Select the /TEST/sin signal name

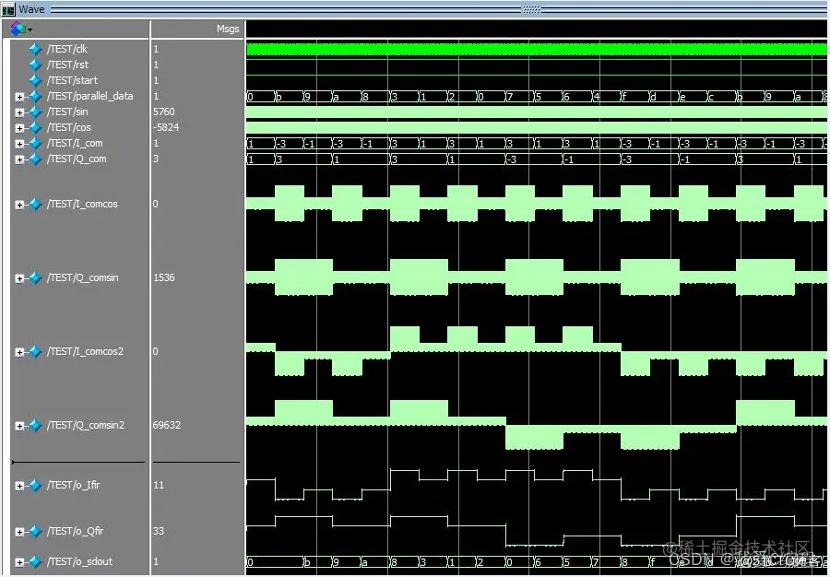coord(67,112)
